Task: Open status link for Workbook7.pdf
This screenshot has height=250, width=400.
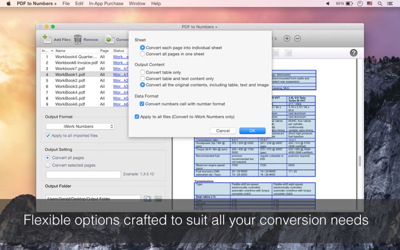Action: pos(120,68)
